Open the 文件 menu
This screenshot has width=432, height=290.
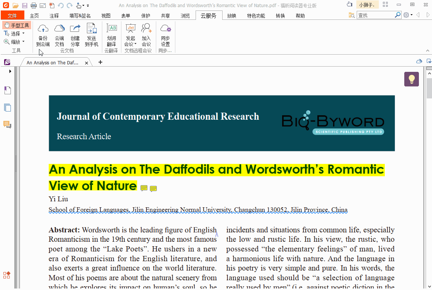pos(12,15)
